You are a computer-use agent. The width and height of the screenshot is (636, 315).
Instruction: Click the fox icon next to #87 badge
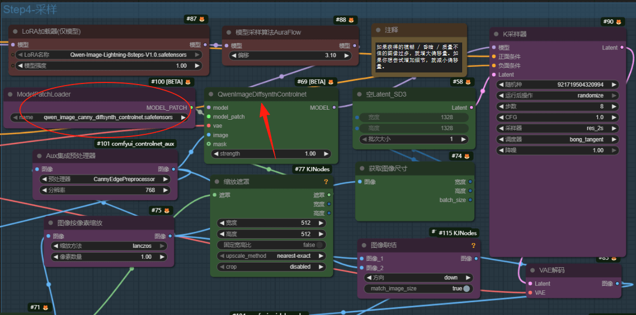point(201,19)
